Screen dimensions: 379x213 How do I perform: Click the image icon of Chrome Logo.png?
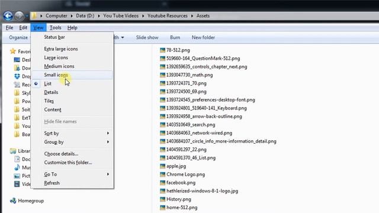tap(162, 175)
